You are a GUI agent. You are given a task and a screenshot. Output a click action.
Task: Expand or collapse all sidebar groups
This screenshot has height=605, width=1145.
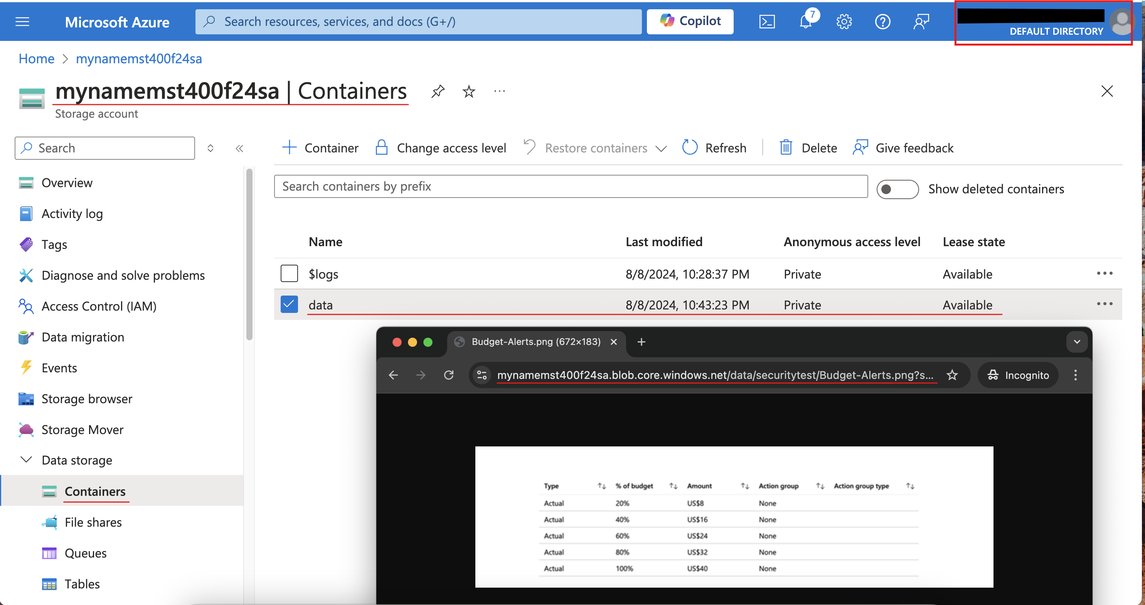click(x=210, y=148)
